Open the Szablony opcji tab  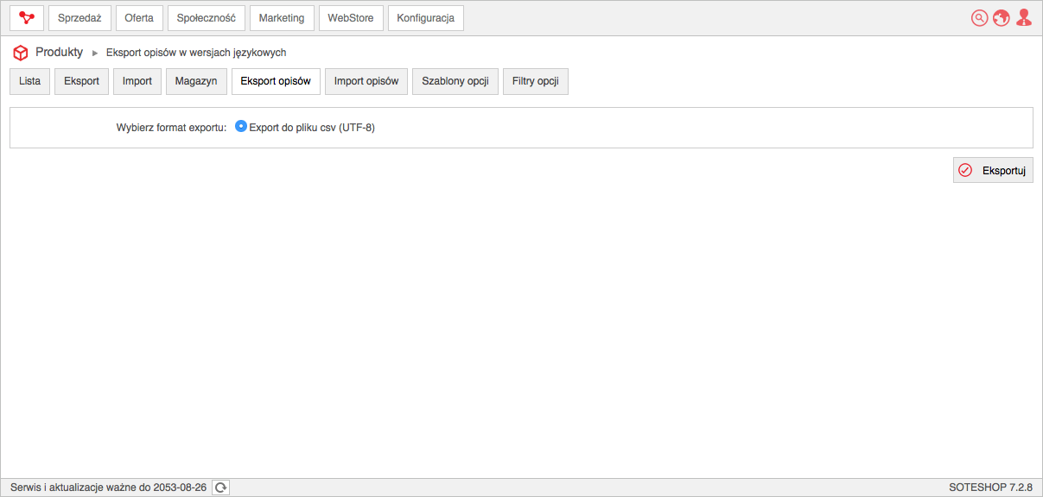tap(455, 81)
